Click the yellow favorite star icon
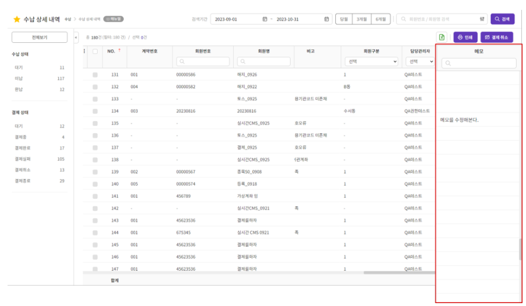This screenshot has height=306, width=526. pos(17,19)
